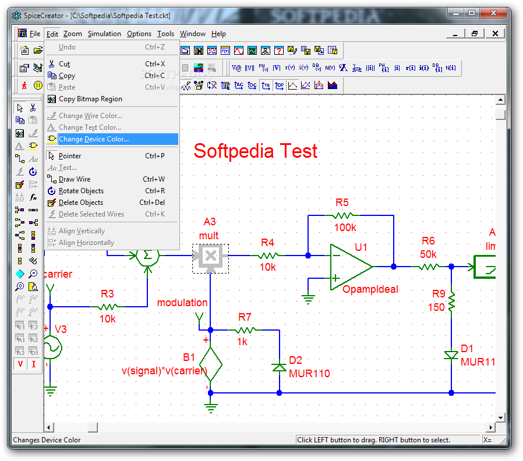Click the r(i) real current probe icon
Viewport: 523px width, 461px height.
411,68
